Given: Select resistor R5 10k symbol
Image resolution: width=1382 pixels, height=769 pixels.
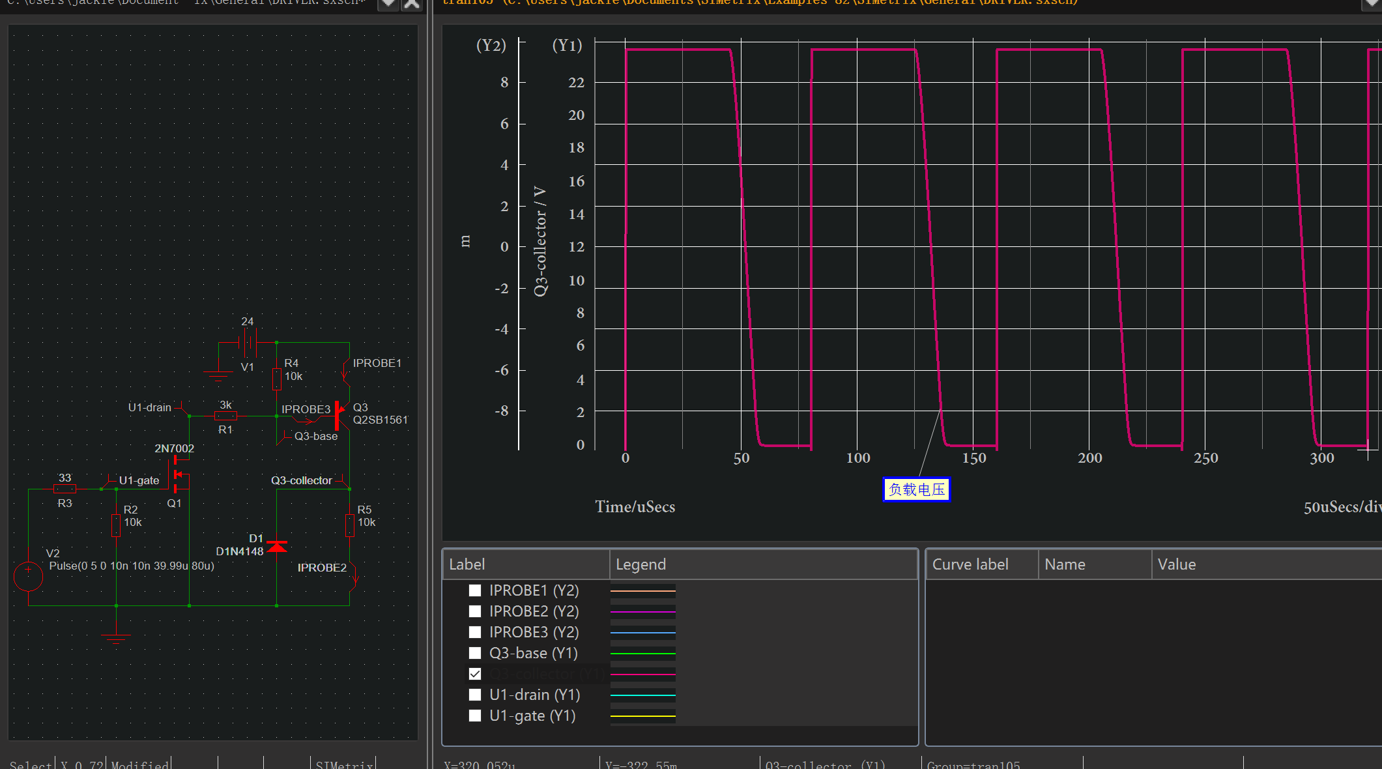Looking at the screenshot, I should coord(350,525).
